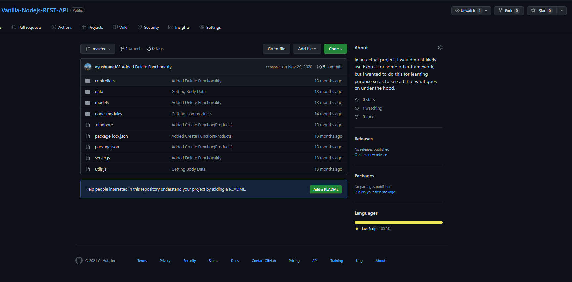Switch to the Insights tab
Viewport: 572px width, 282px height.
tap(179, 28)
